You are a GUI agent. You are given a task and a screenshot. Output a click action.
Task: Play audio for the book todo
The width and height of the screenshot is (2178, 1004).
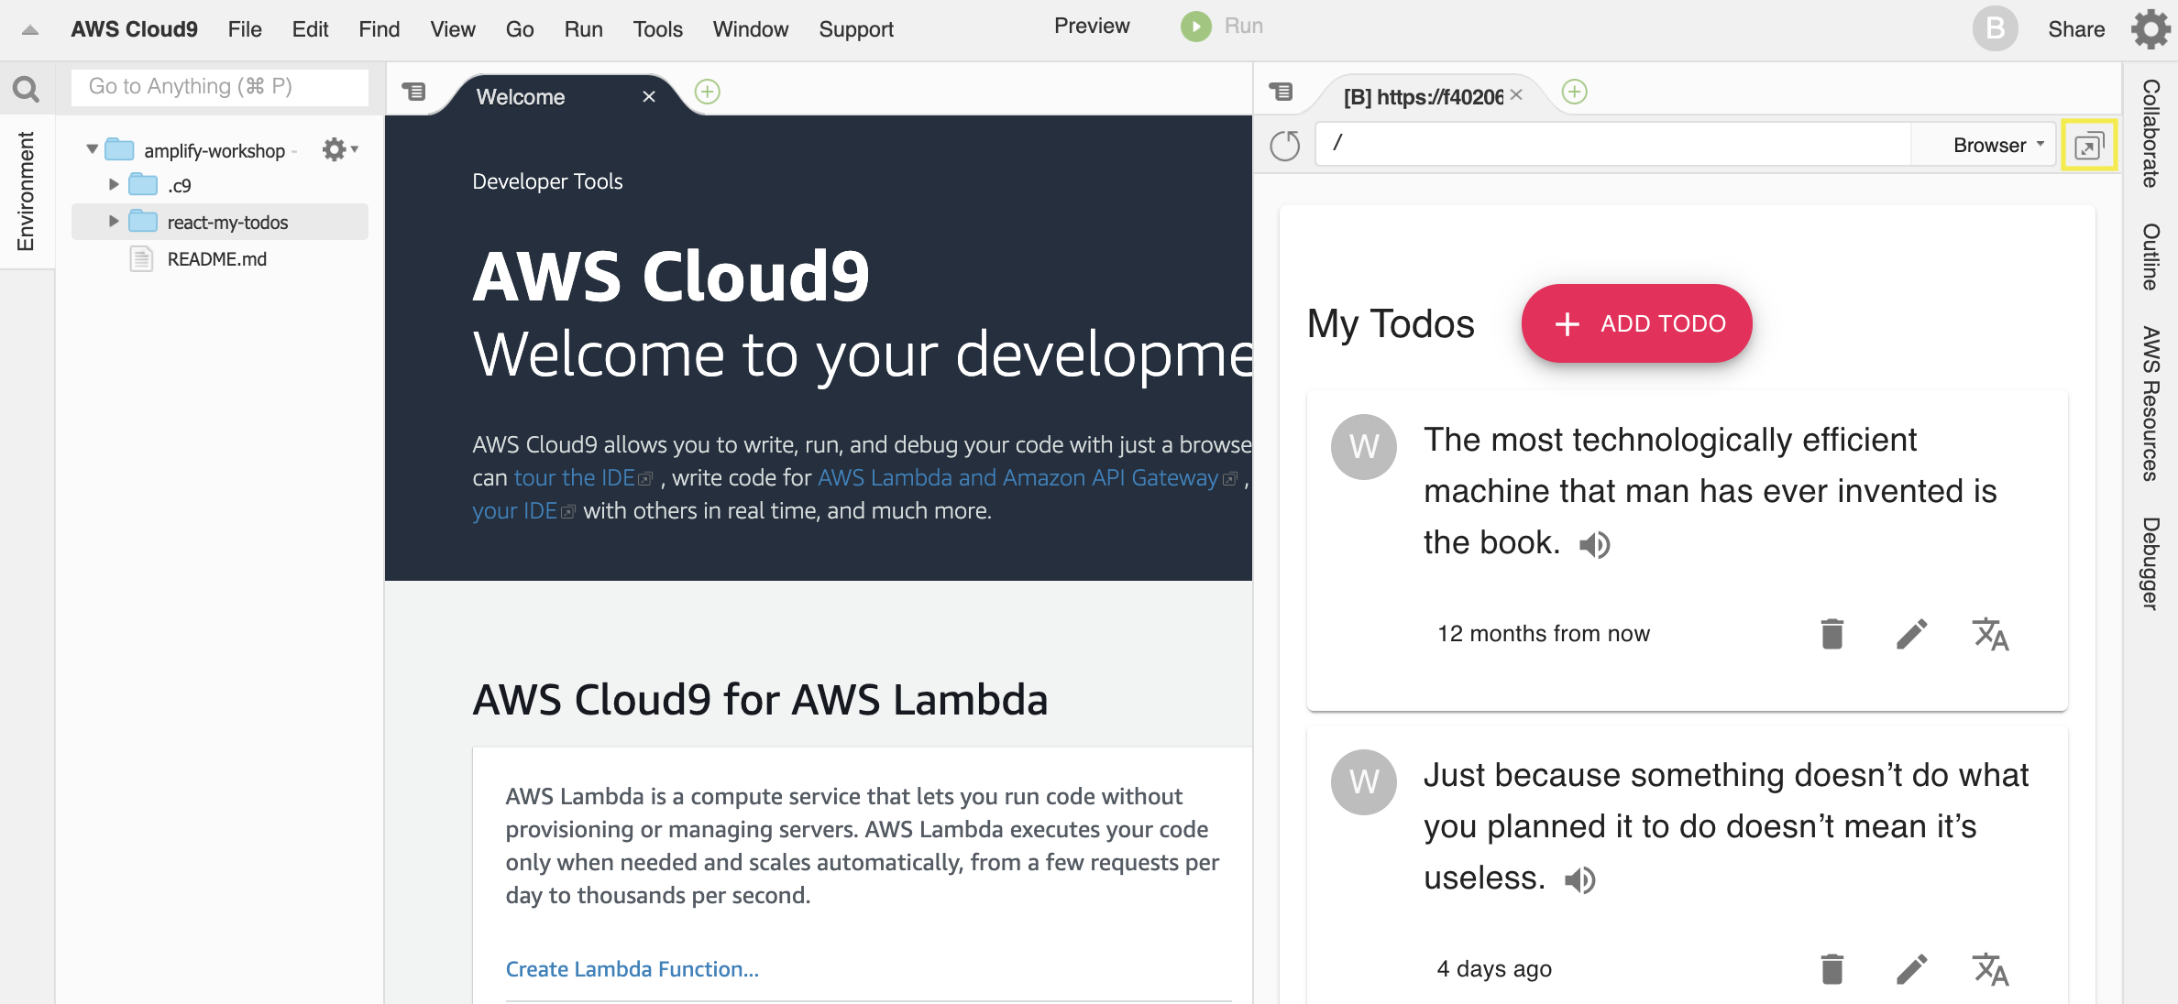point(1594,545)
